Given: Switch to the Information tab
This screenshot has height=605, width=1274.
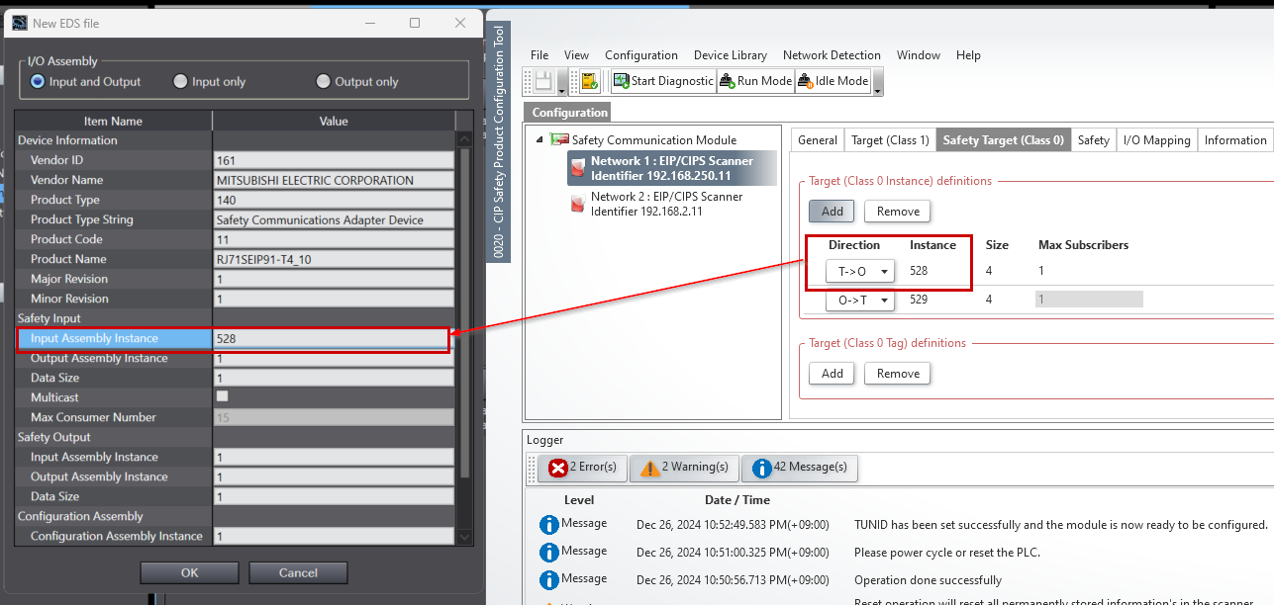Looking at the screenshot, I should click(1235, 140).
